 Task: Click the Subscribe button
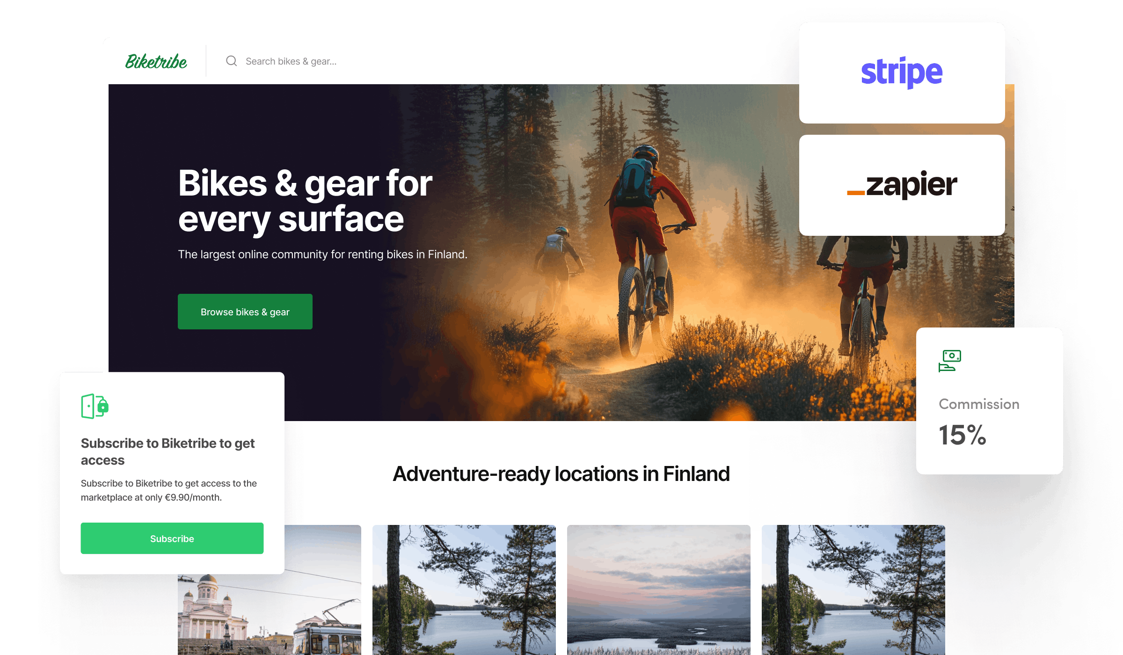tap(172, 538)
